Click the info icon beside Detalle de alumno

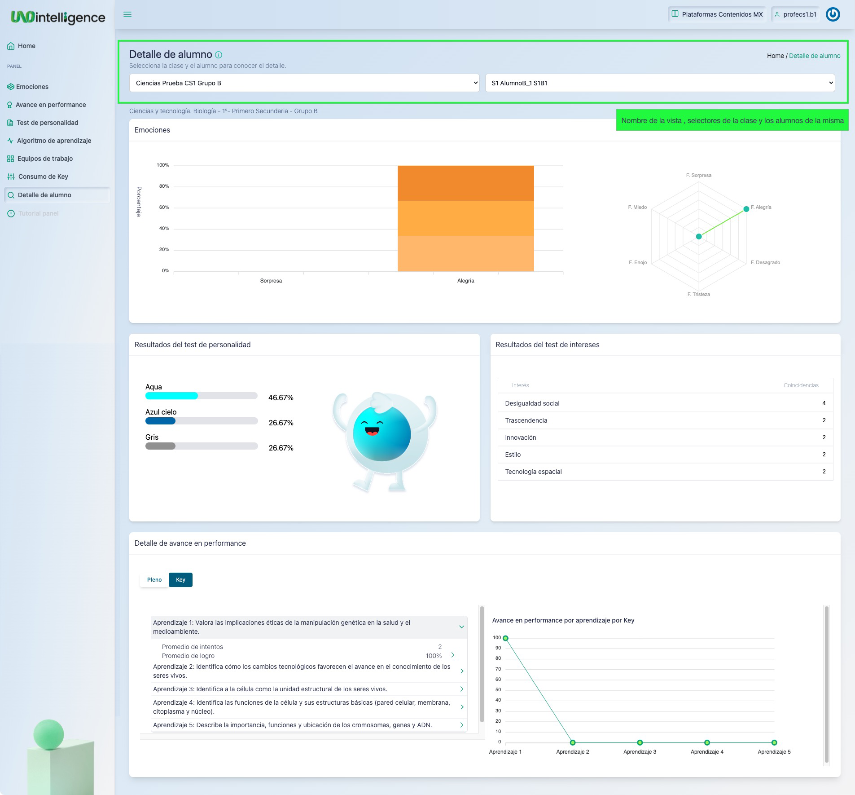(x=219, y=55)
